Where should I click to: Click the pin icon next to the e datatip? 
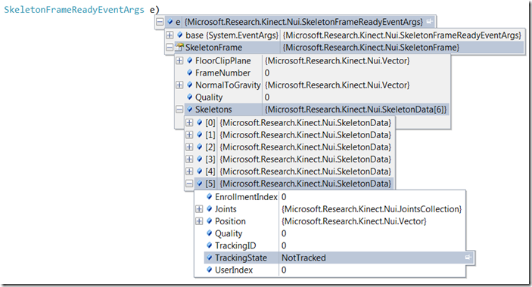point(430,22)
